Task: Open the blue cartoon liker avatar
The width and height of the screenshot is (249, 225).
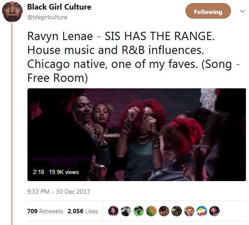Action: 202,211
